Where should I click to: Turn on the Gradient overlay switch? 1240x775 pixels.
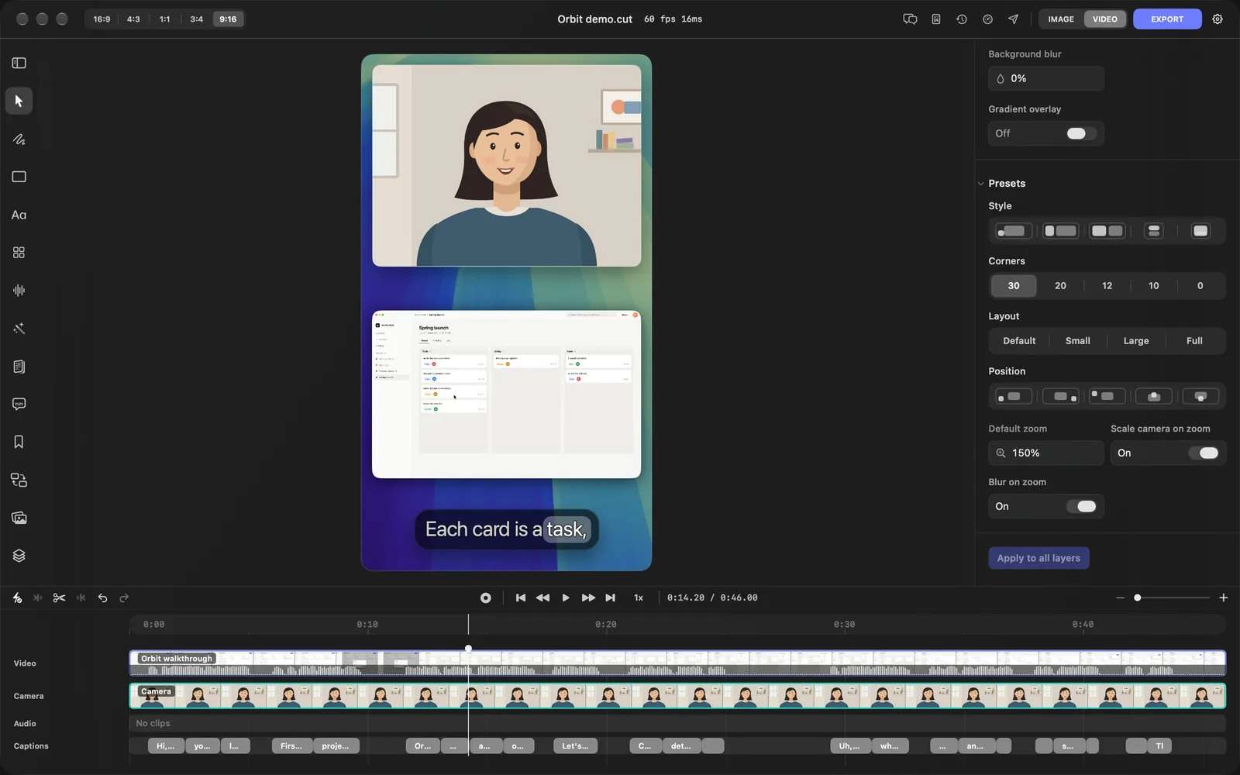point(1080,133)
